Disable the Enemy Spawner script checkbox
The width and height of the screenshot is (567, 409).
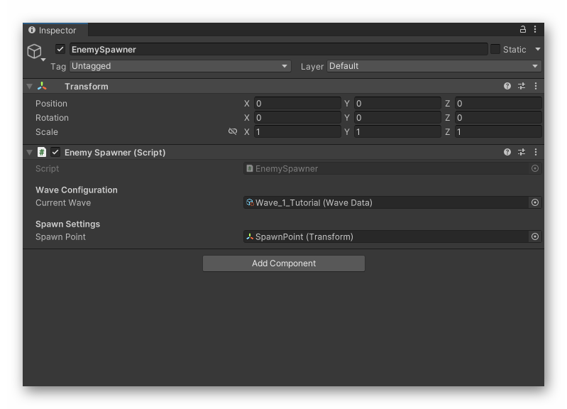tap(55, 152)
